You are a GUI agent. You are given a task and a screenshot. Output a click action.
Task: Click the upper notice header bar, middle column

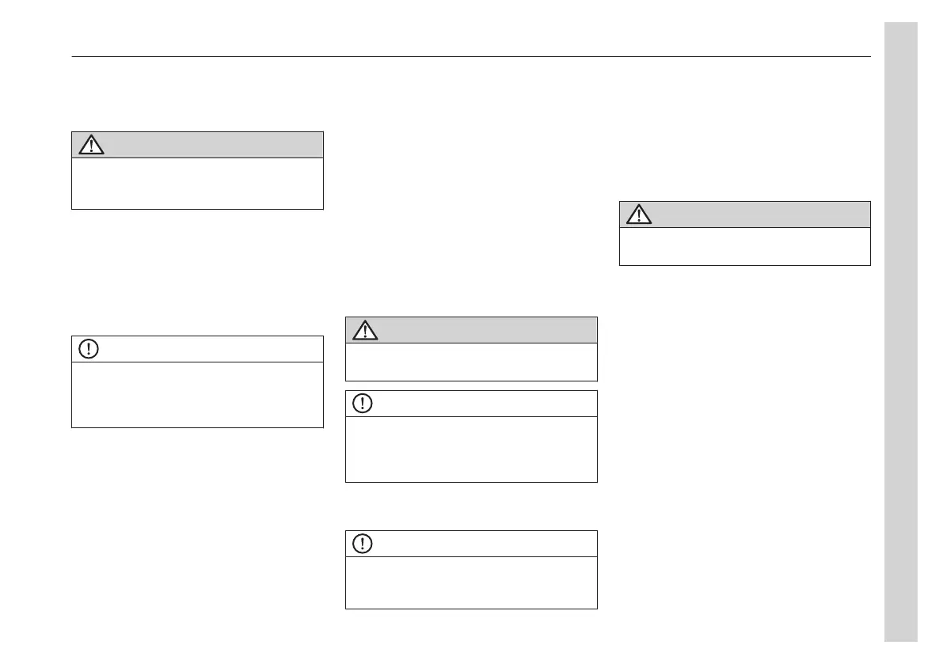[x=483, y=404]
